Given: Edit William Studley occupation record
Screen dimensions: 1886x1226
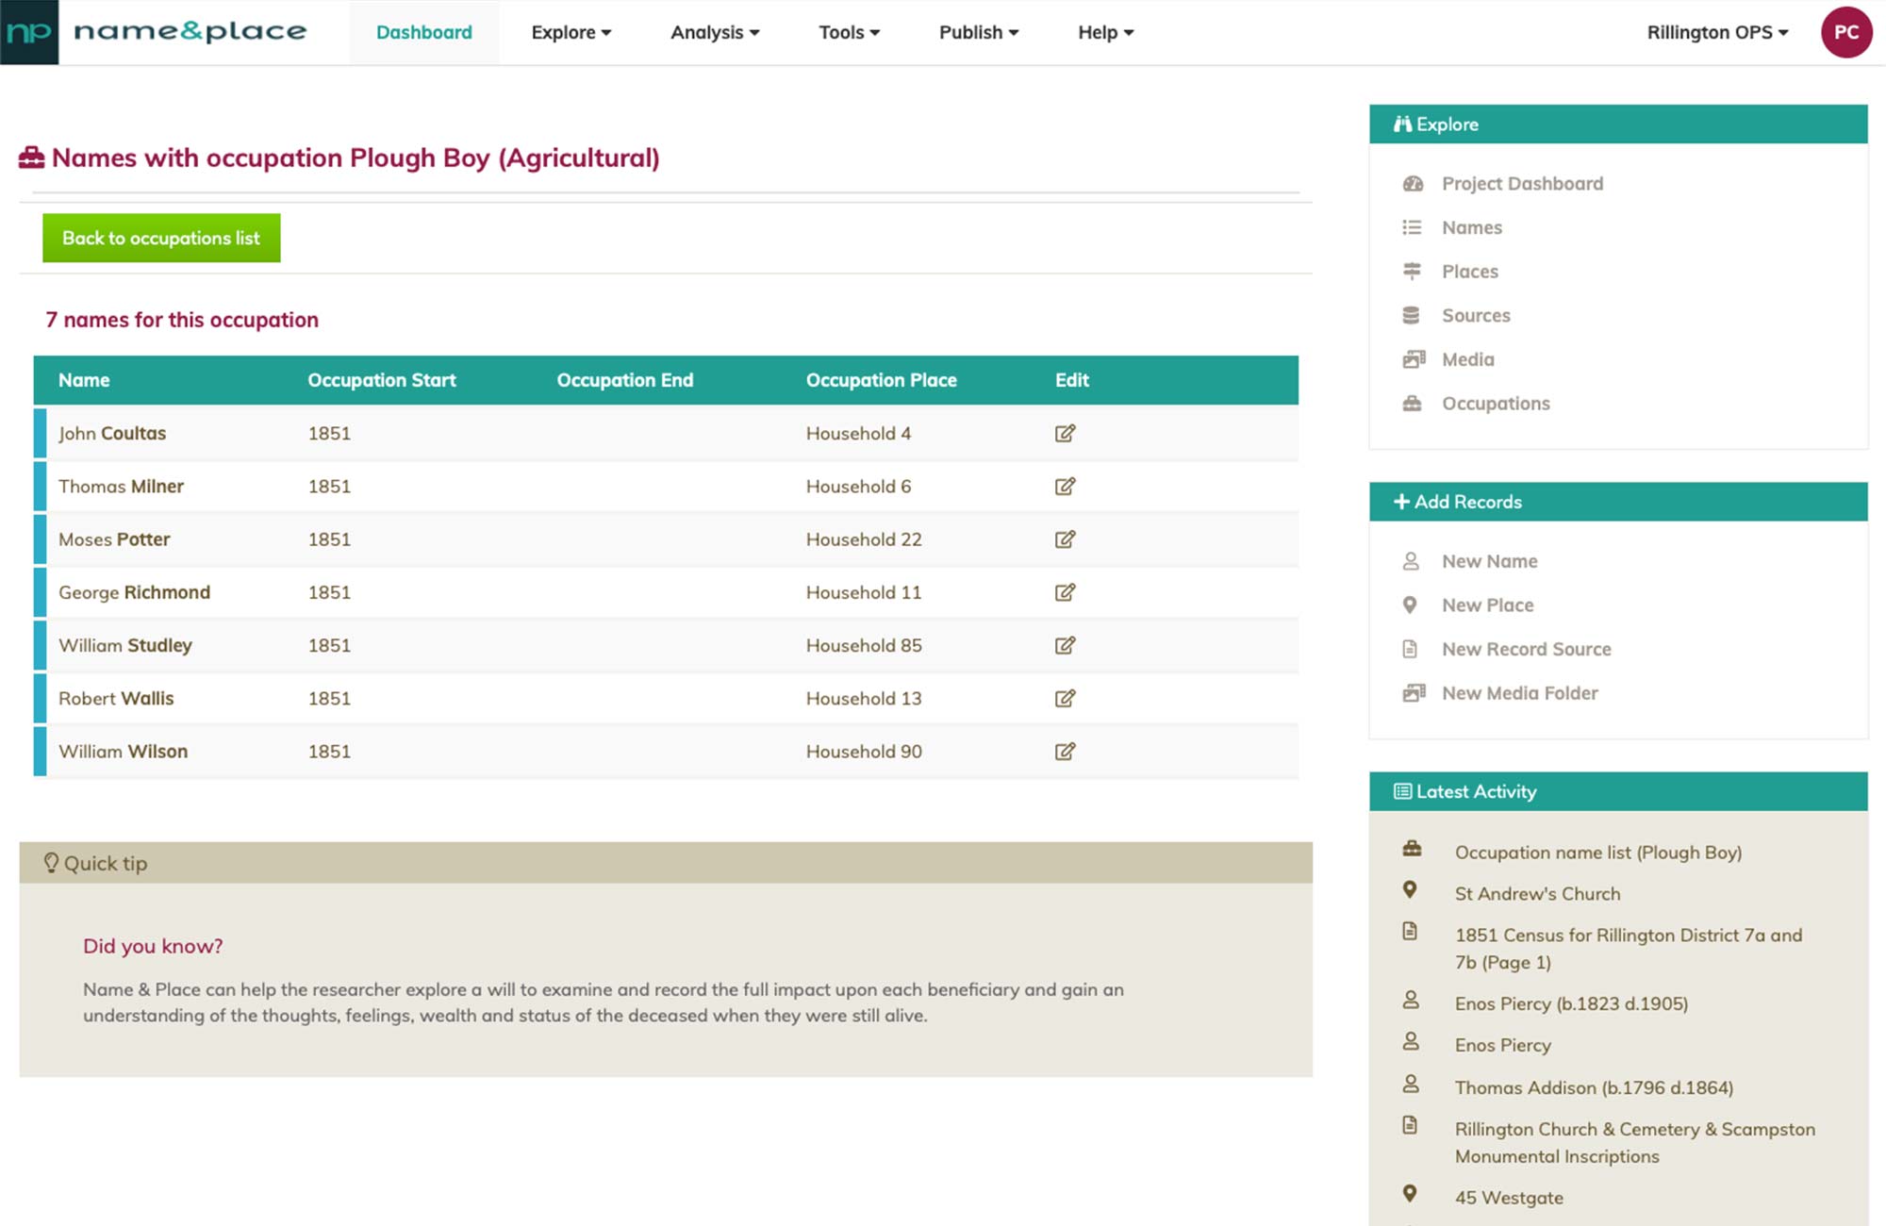Looking at the screenshot, I should point(1065,645).
